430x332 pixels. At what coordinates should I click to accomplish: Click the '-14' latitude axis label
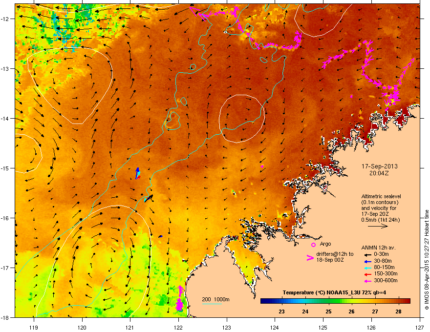5,119
